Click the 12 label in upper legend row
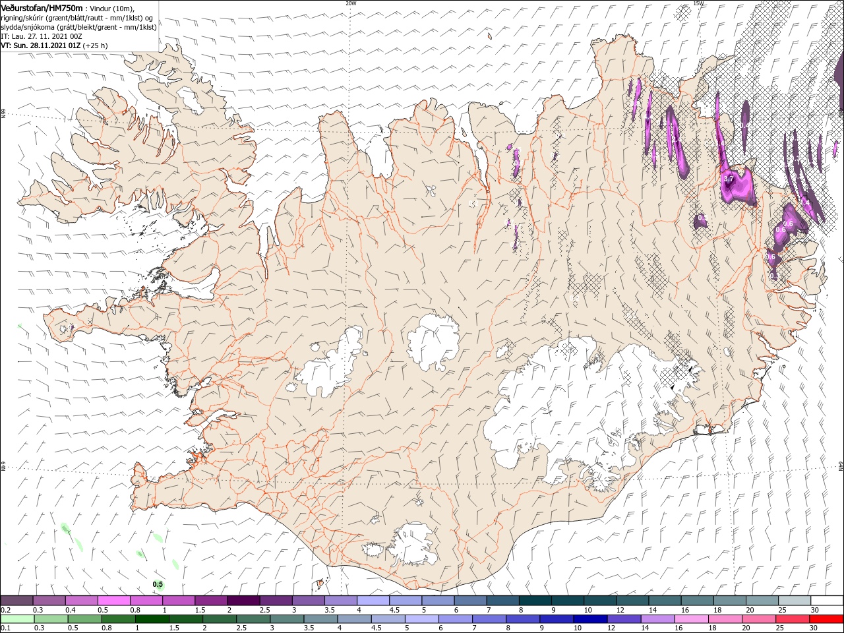844x633 pixels. (620, 610)
